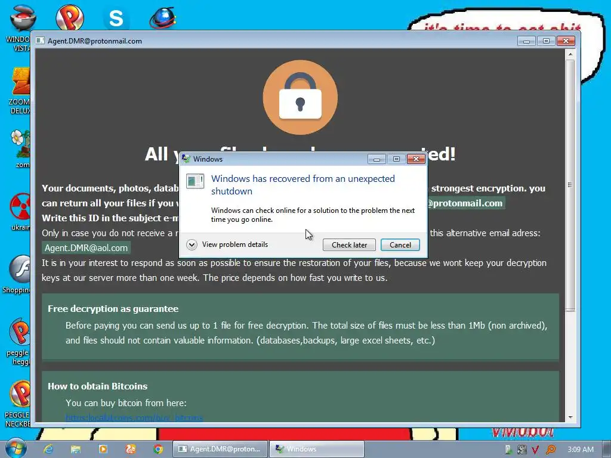The image size is (611, 458).
Task: Click the Show desktop button
Action: pos(607,449)
